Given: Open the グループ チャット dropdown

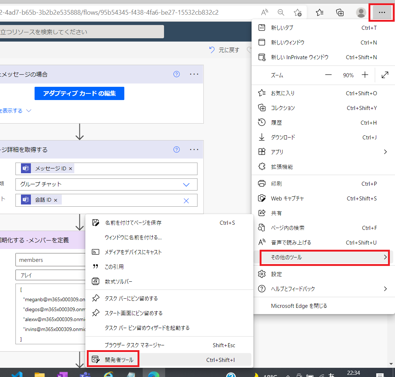Looking at the screenshot, I should point(106,185).
